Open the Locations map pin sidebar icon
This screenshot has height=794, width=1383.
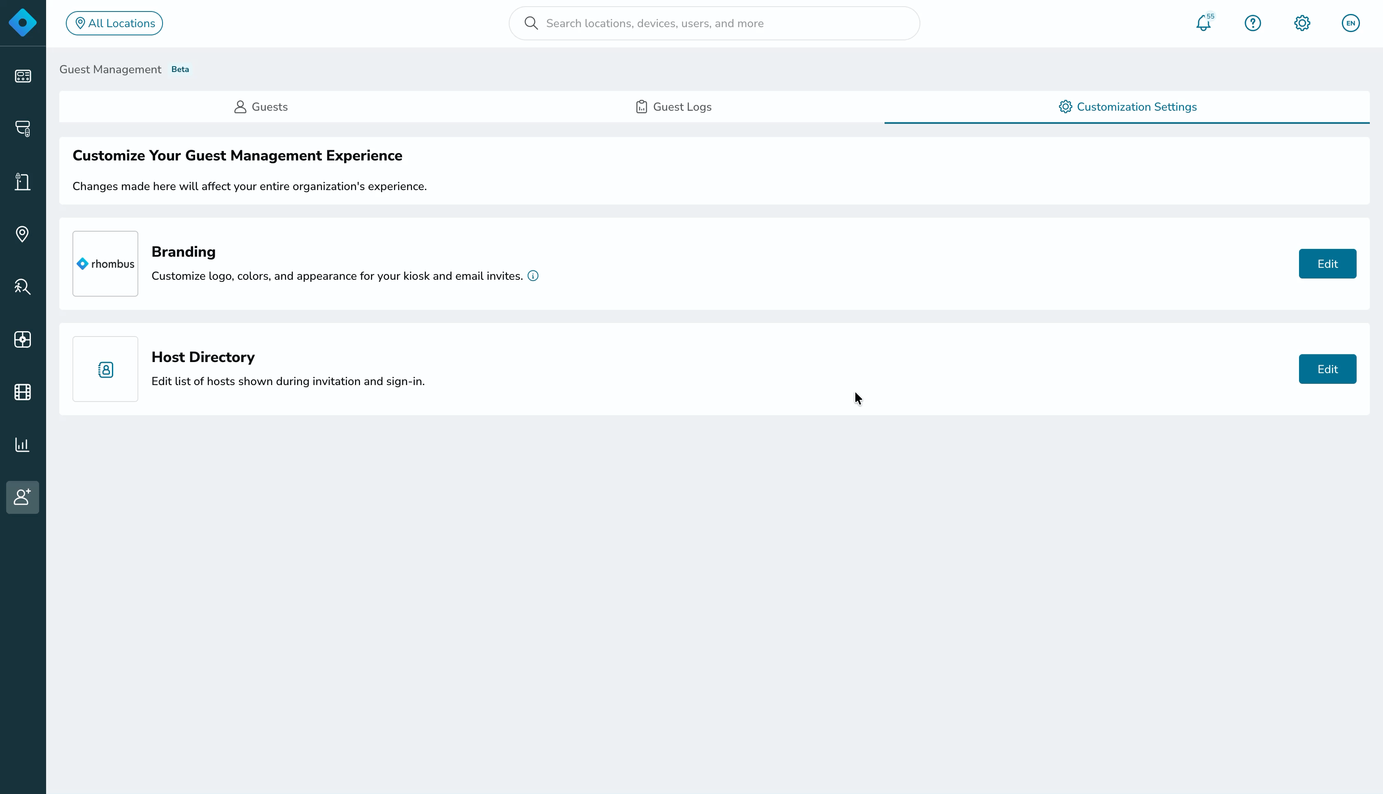point(22,234)
